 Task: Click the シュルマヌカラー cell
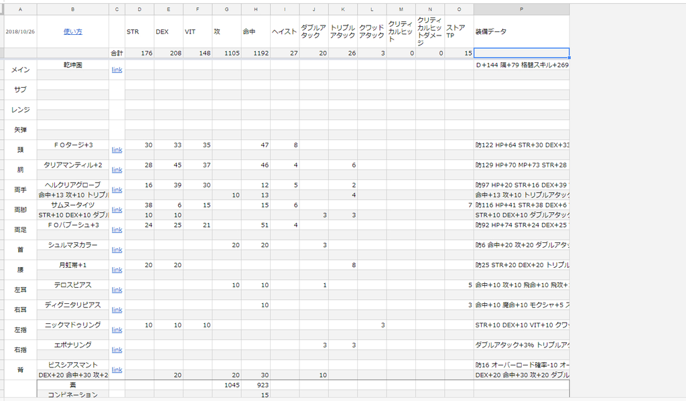(72, 245)
